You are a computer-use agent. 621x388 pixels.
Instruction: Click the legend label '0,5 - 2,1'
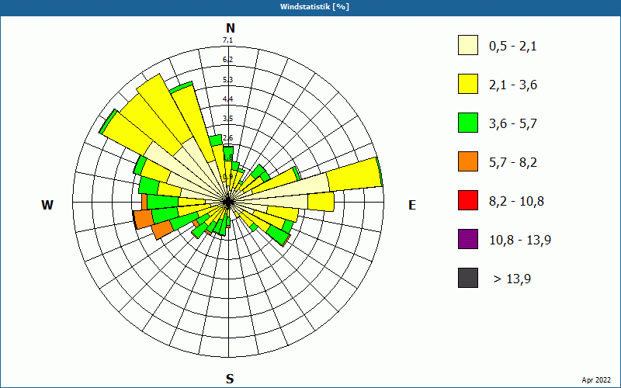(x=513, y=47)
